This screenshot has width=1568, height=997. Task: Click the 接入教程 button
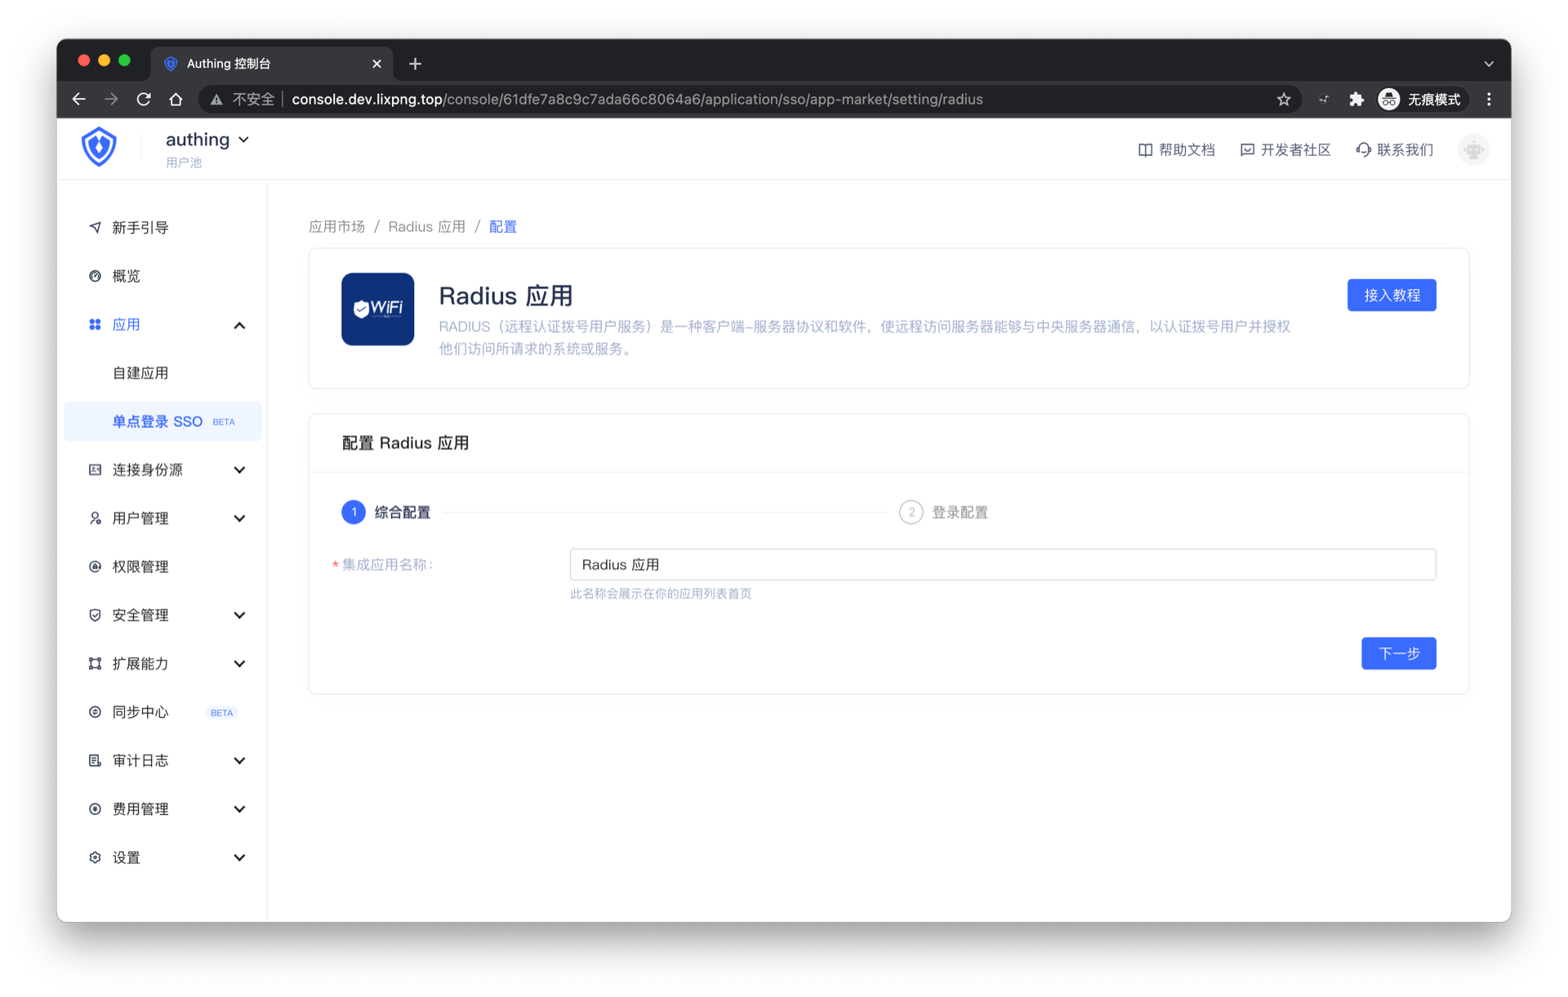[x=1391, y=296]
